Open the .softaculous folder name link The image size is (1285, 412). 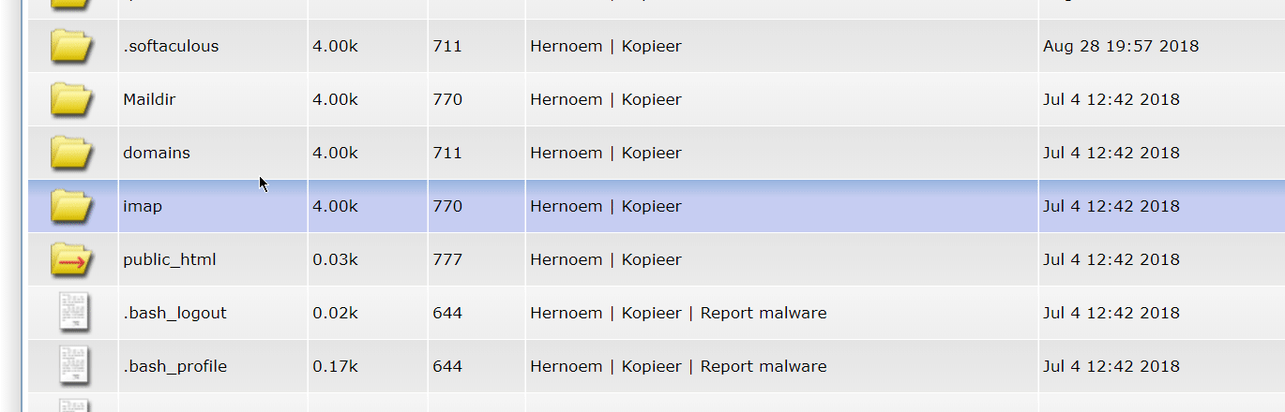pyautogui.click(x=171, y=46)
